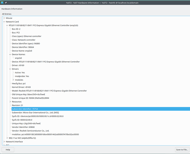Expand the modules node
190x154 pixels.
point(13,80)
